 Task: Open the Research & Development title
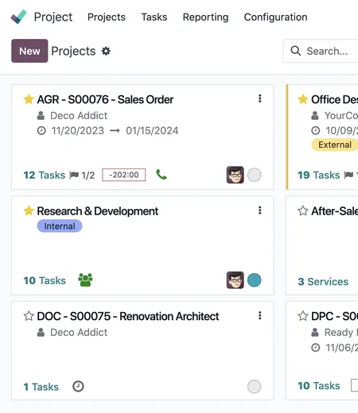98,211
